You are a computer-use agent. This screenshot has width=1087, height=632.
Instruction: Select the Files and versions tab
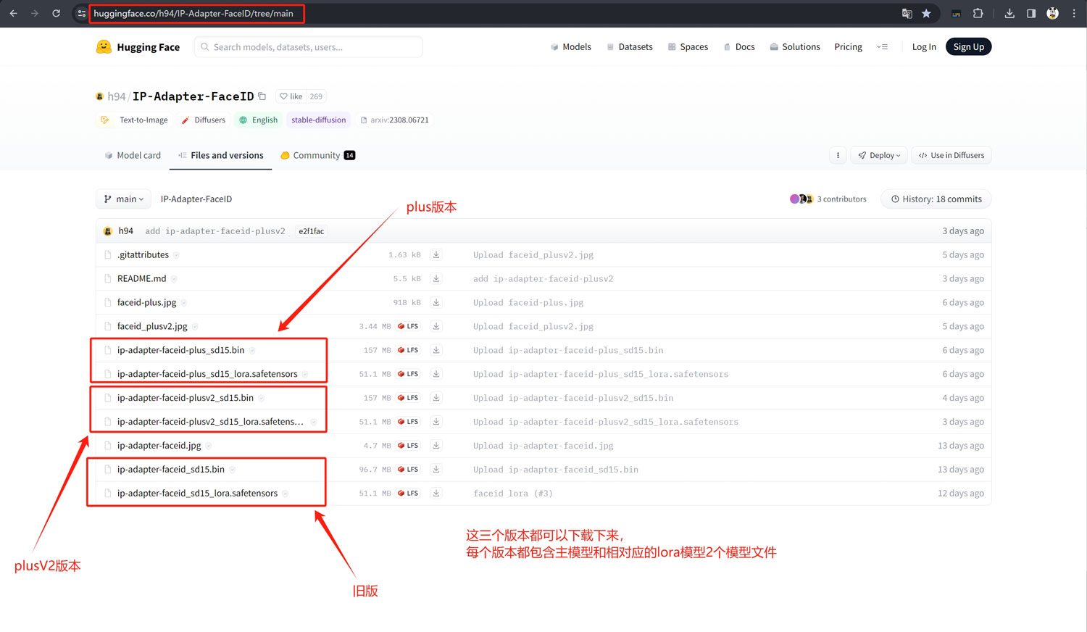click(220, 155)
